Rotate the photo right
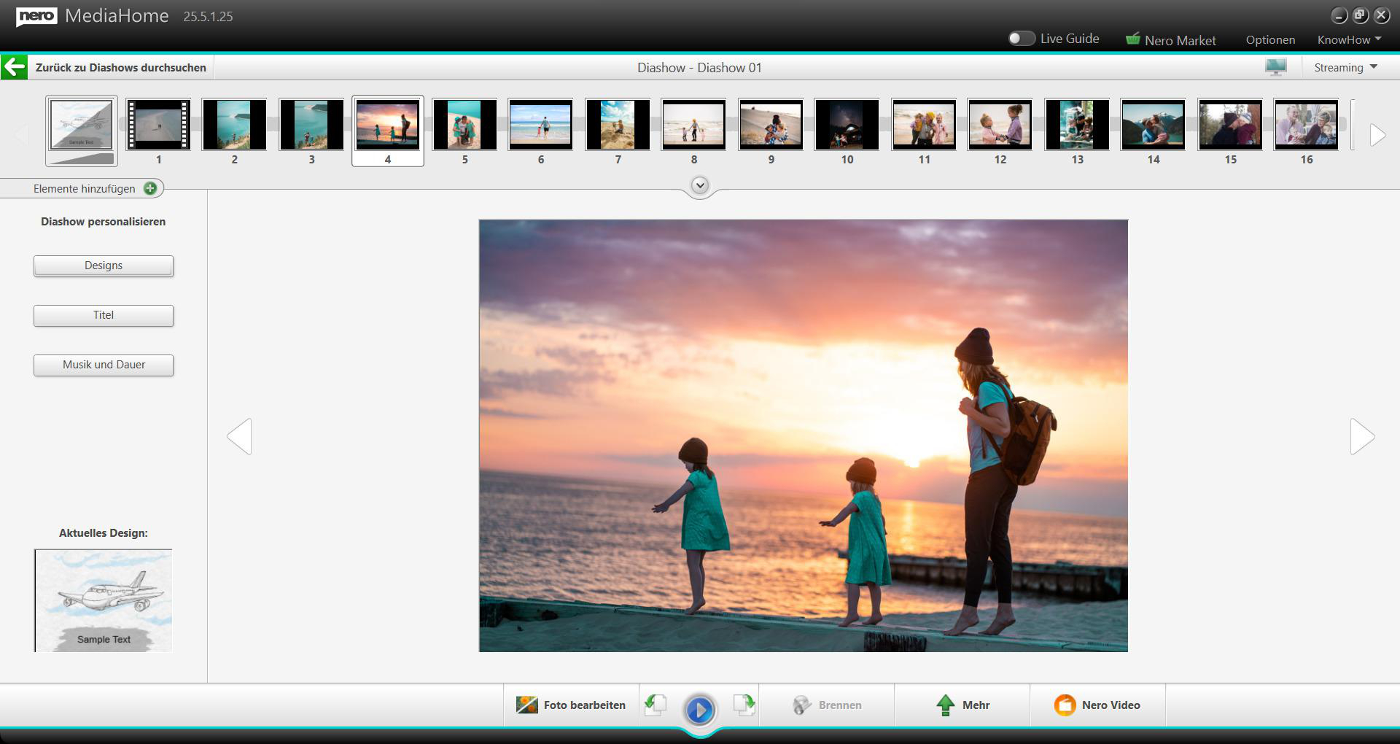Screen dimensions: 1400x744 coord(744,705)
